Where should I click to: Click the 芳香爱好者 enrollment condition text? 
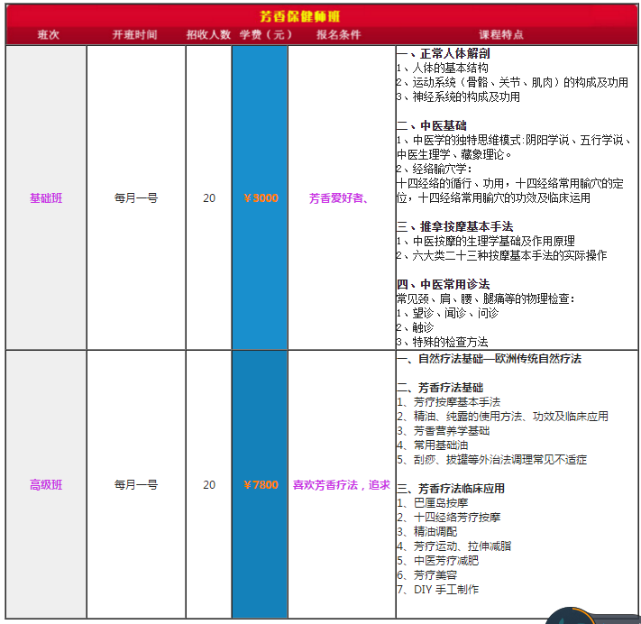338,198
